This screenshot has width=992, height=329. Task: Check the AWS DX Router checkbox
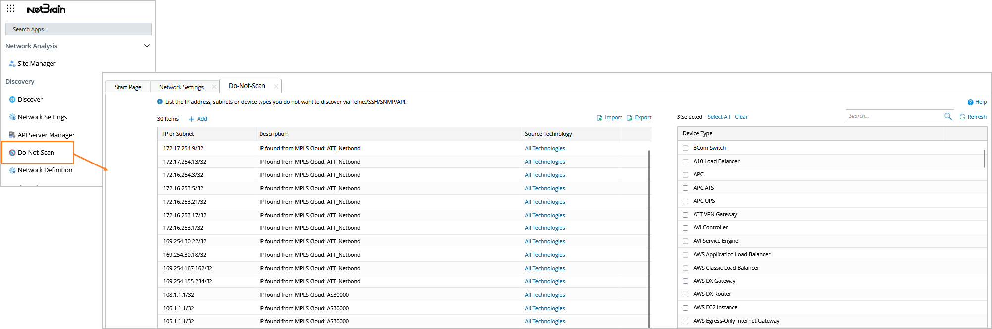click(x=686, y=294)
